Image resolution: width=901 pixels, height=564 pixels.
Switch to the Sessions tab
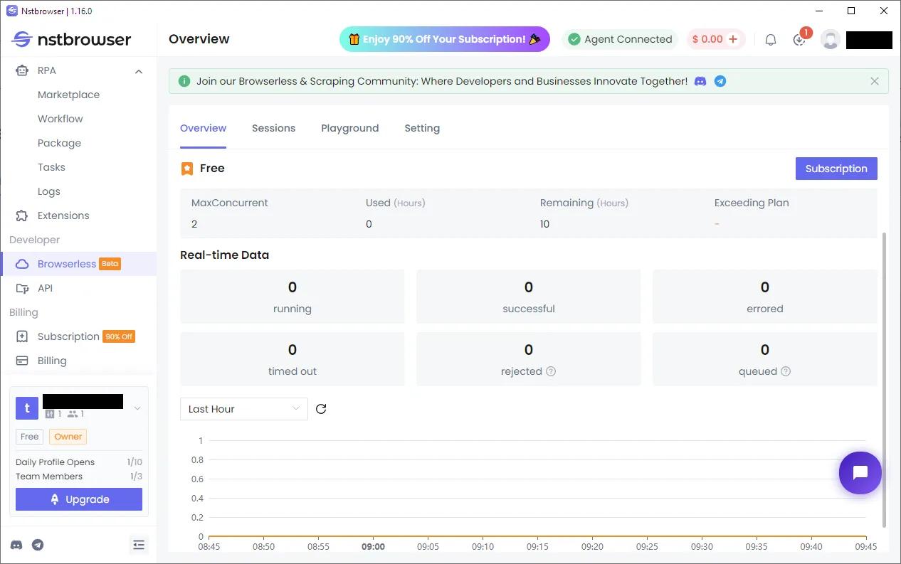pos(273,128)
